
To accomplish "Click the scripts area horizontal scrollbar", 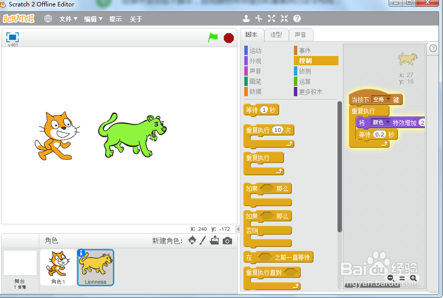I will click(x=372, y=285).
